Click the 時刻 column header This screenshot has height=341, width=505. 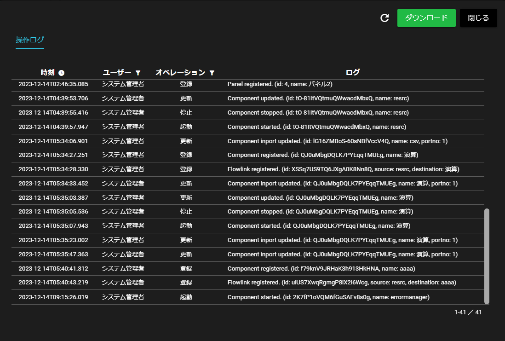[x=47, y=72]
